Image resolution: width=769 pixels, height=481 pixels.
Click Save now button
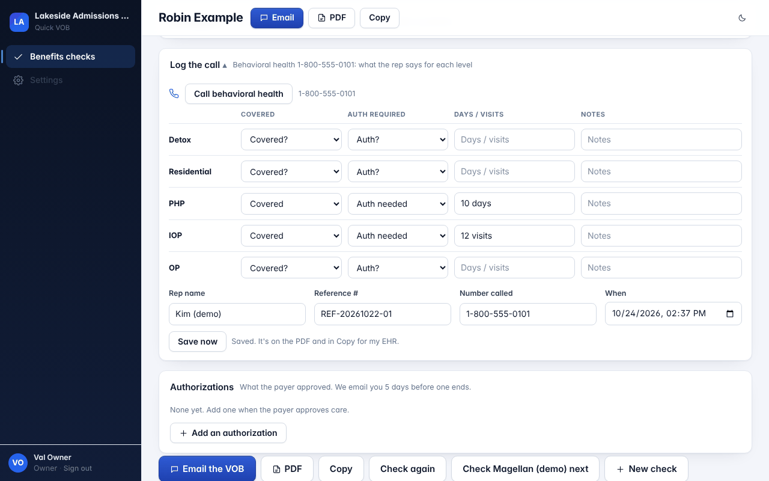198,342
